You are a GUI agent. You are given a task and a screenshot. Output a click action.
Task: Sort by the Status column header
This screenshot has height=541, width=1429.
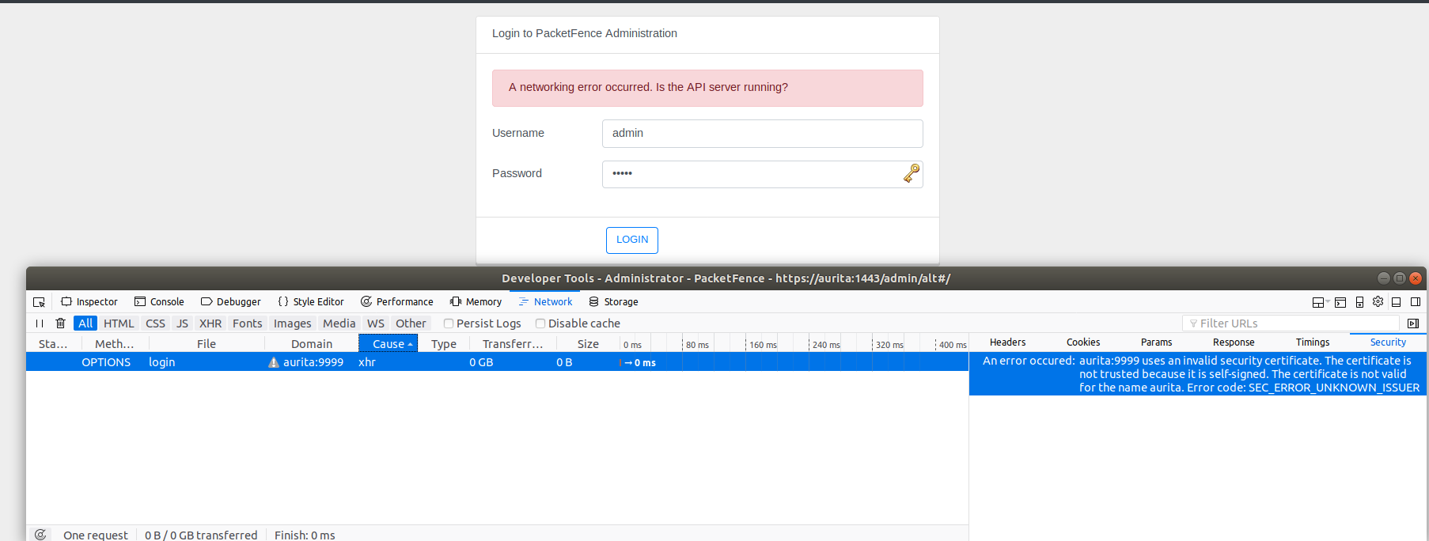click(x=53, y=344)
